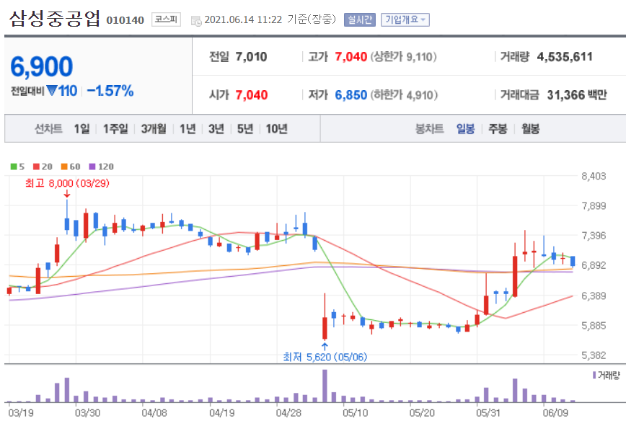Click the 04/19 date axis label
This screenshot has width=626, height=426.
(222, 413)
